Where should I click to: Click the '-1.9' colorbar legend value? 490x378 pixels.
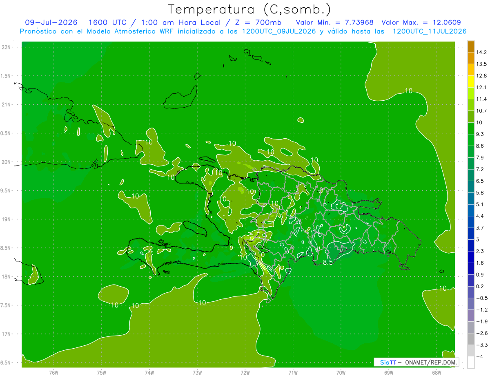(x=482, y=321)
